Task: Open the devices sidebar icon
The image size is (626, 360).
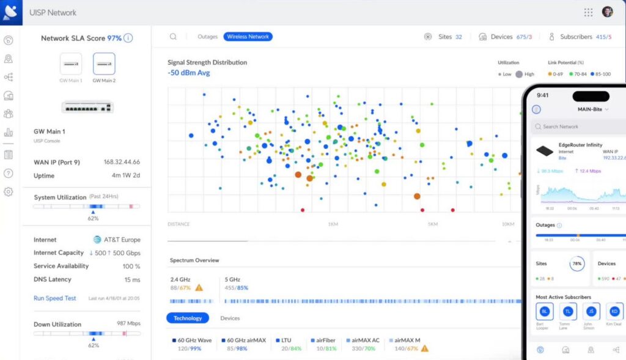Action: coord(9,95)
